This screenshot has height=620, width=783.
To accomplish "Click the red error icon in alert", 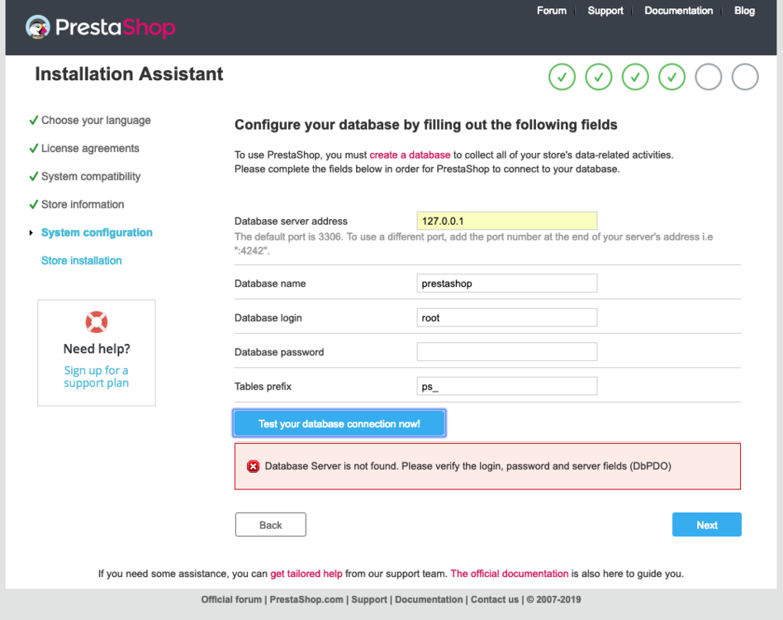I will [x=254, y=466].
